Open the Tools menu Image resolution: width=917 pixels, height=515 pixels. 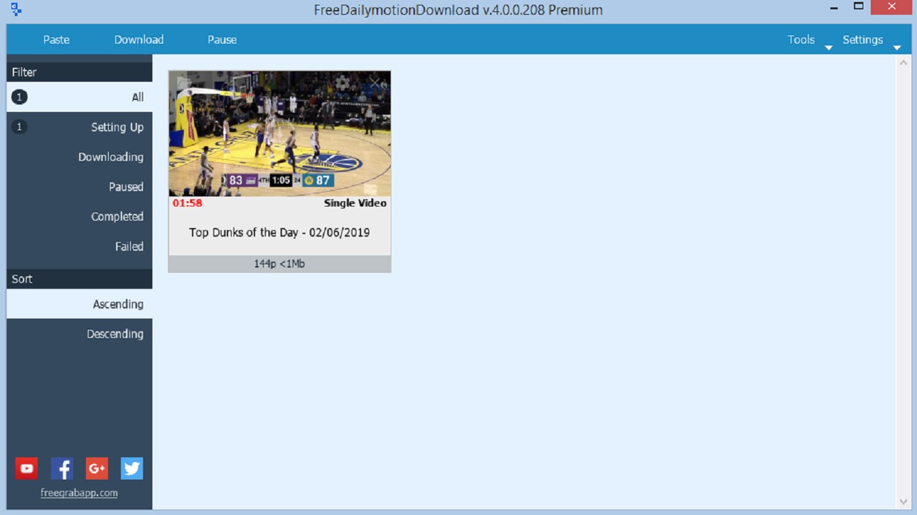pos(801,40)
